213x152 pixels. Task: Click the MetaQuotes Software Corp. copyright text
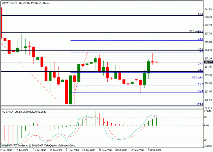tap(39, 146)
